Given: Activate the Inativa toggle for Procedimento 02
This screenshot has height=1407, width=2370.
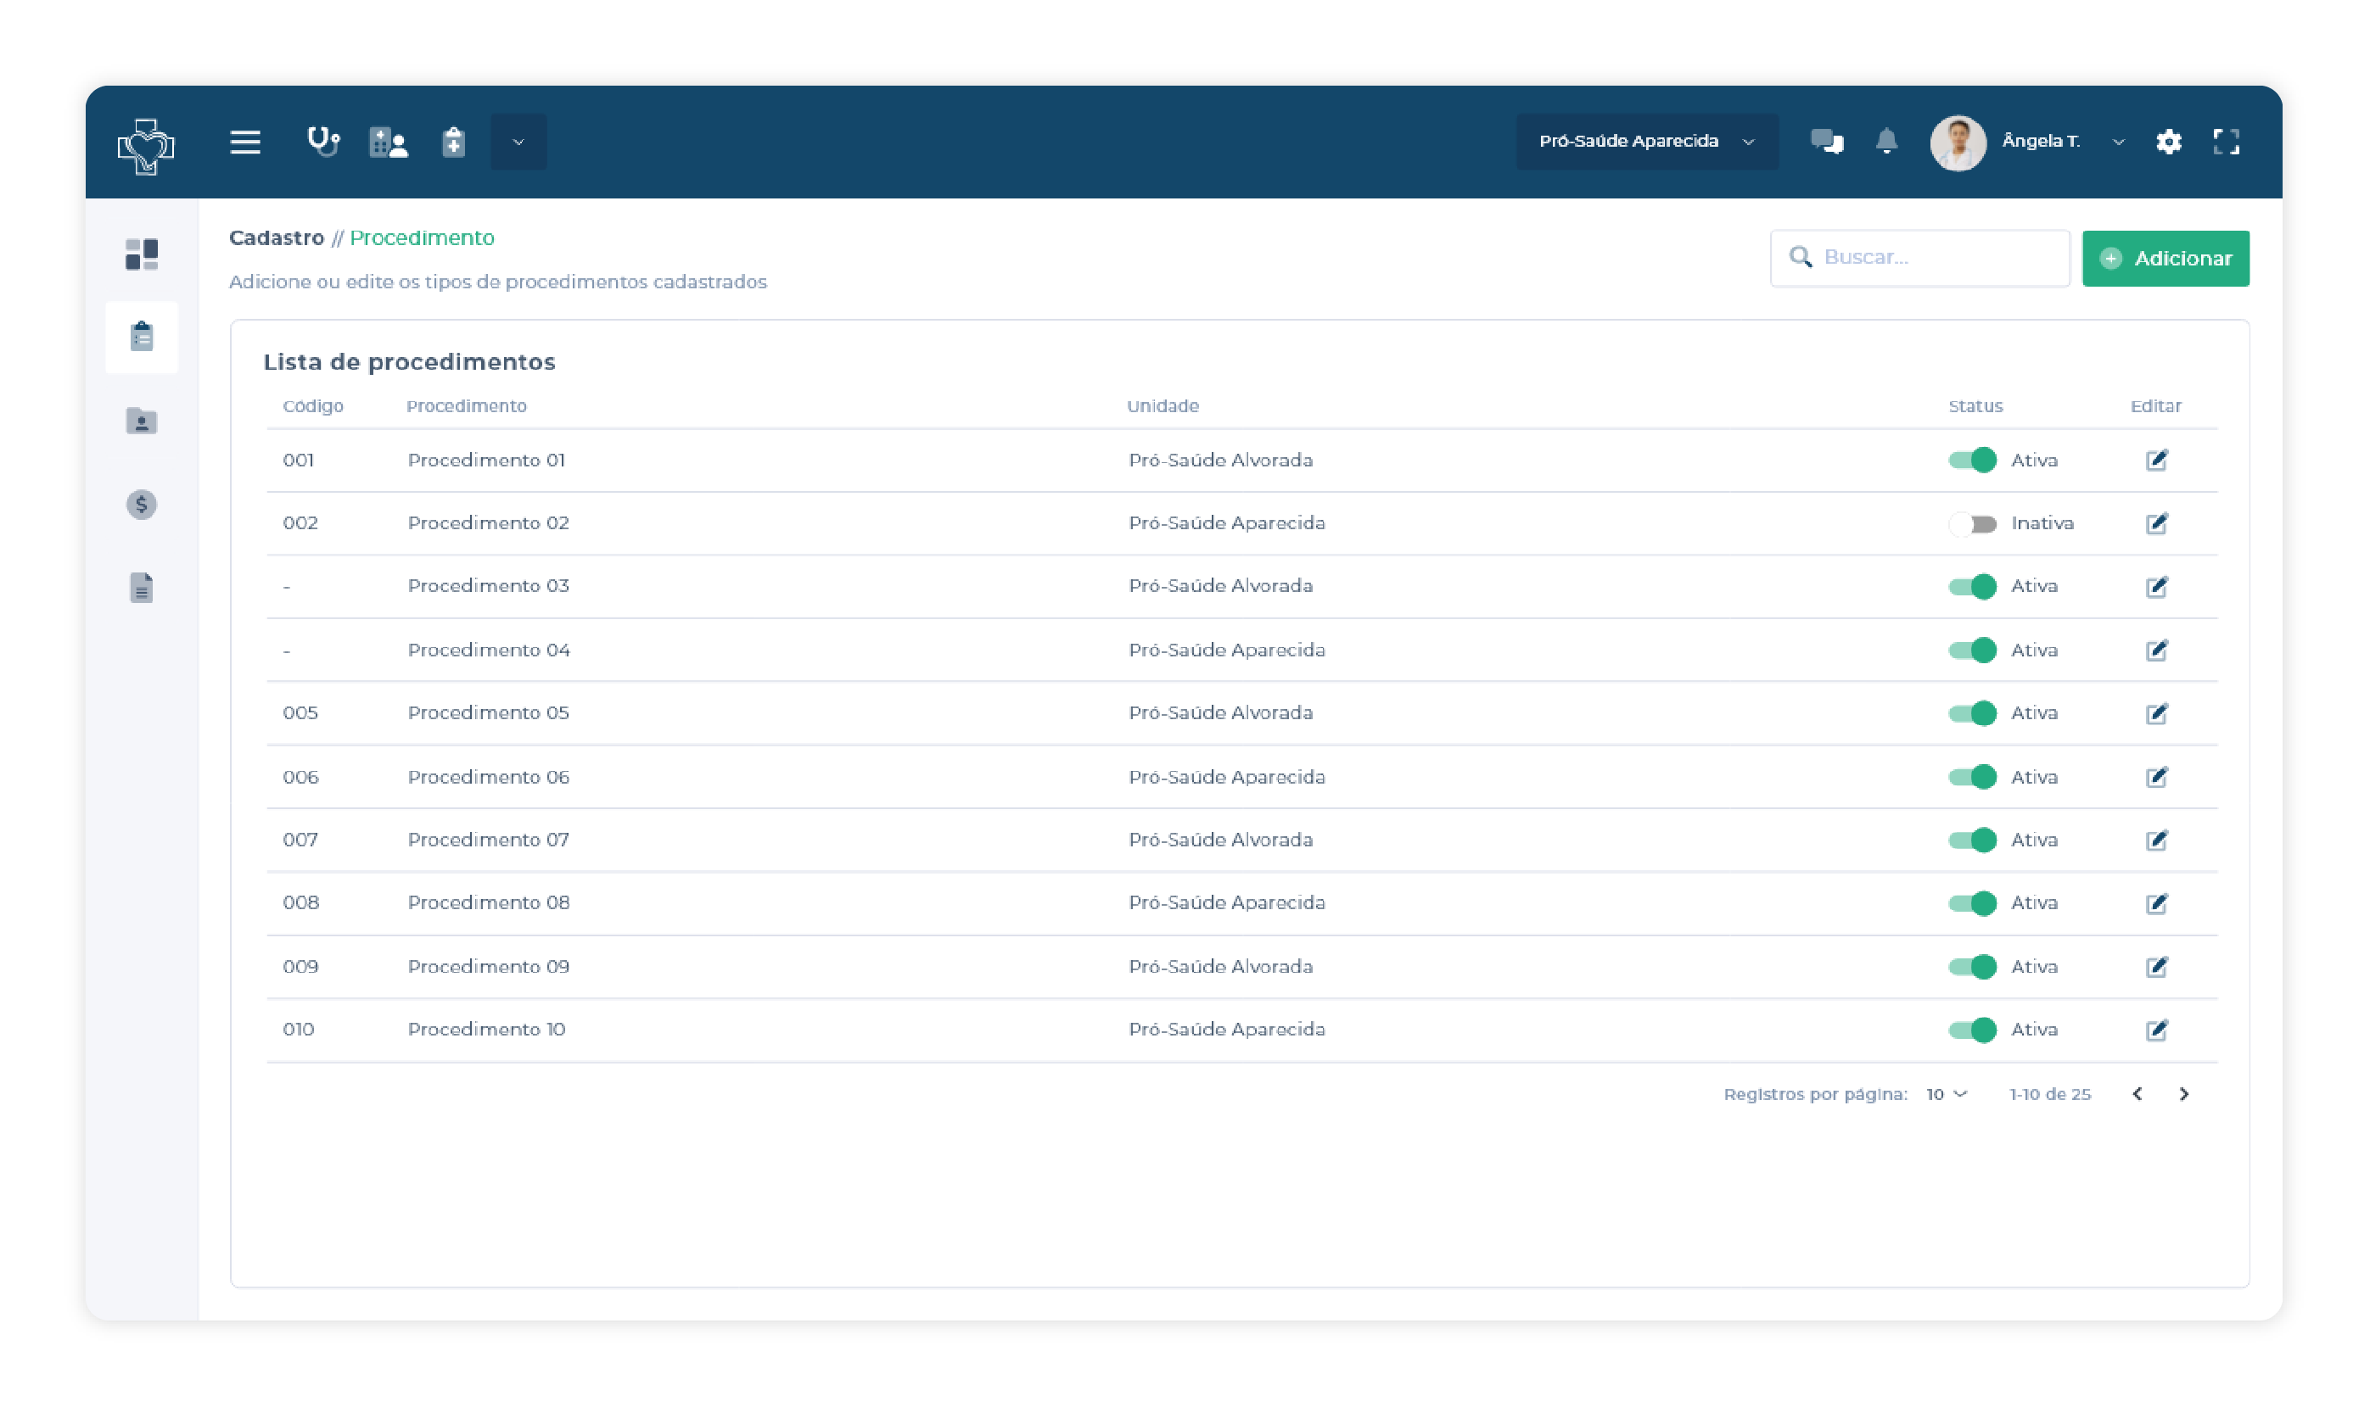Looking at the screenshot, I should [1972, 523].
